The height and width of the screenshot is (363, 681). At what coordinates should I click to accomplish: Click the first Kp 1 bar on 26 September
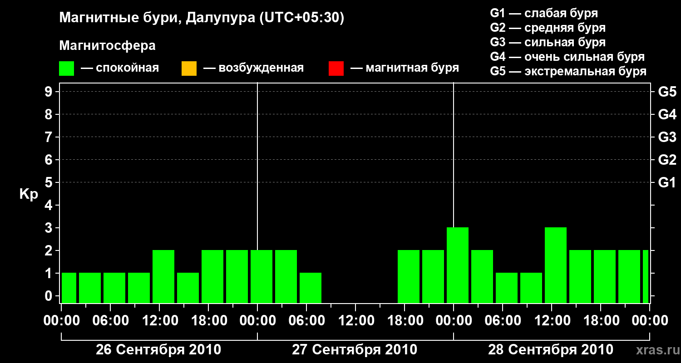tap(69, 288)
